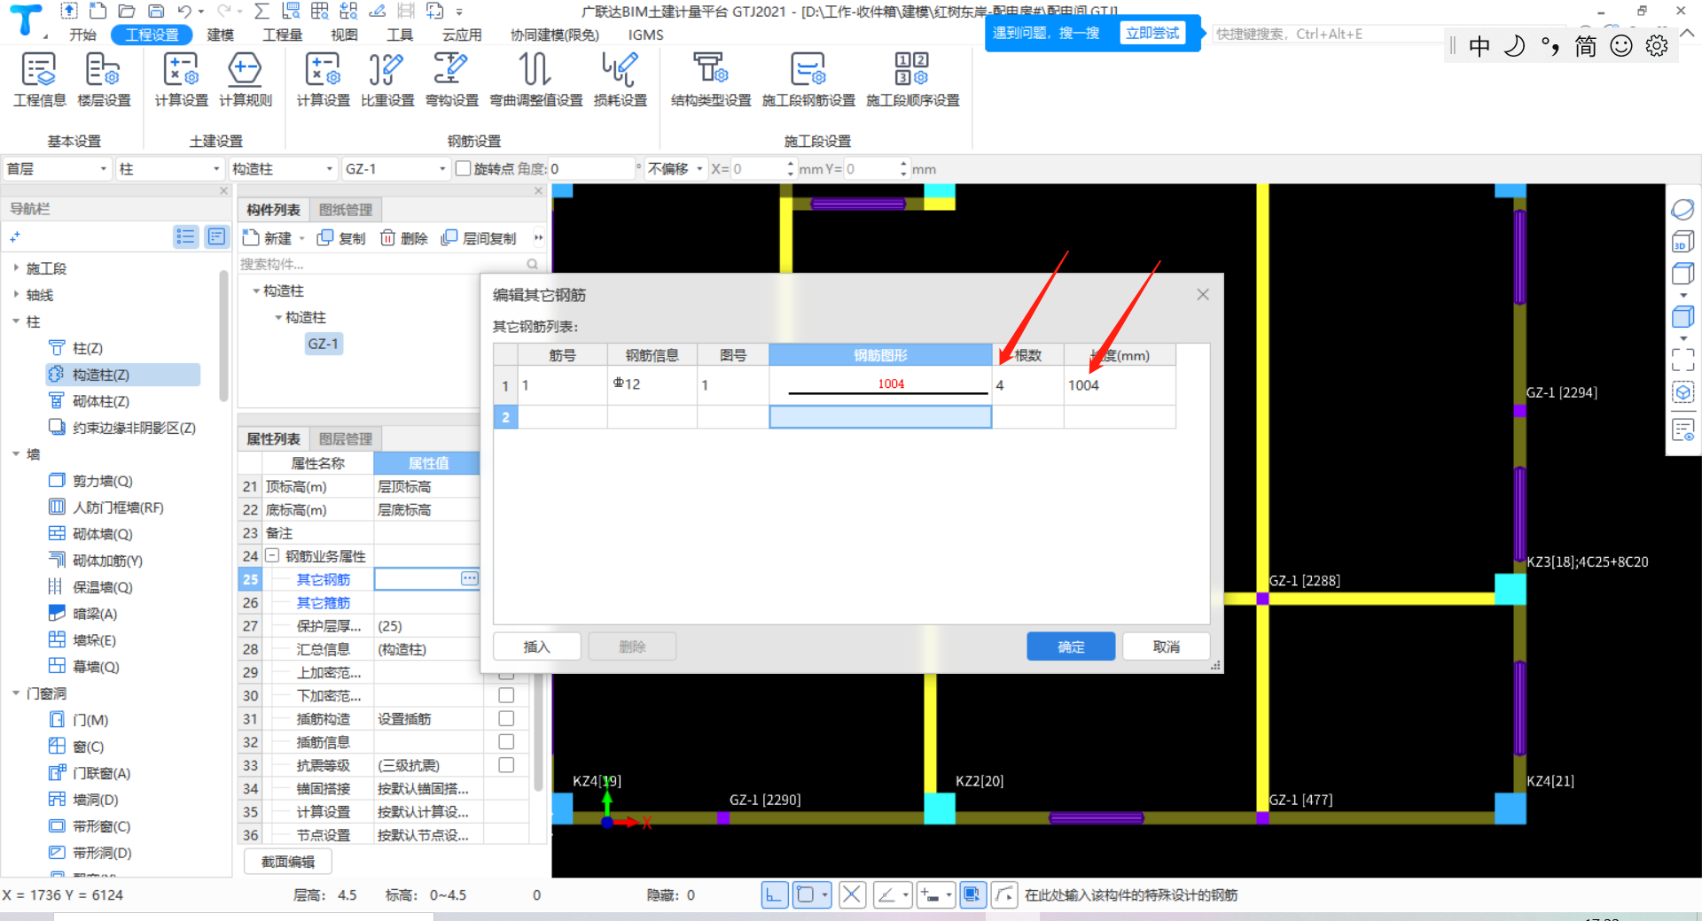Toggle checkbox in 下加密范 row
The image size is (1702, 921).
tap(506, 695)
